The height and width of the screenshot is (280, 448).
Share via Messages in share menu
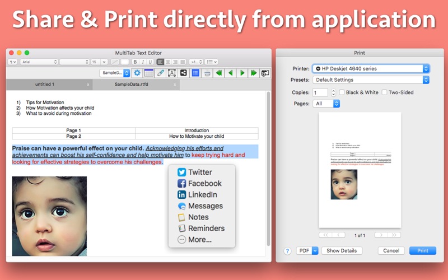(x=200, y=206)
